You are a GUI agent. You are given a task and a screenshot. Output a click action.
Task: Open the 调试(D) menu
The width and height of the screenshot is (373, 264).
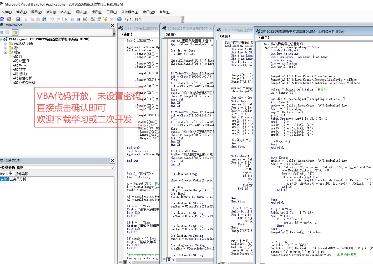pyautogui.click(x=82, y=12)
